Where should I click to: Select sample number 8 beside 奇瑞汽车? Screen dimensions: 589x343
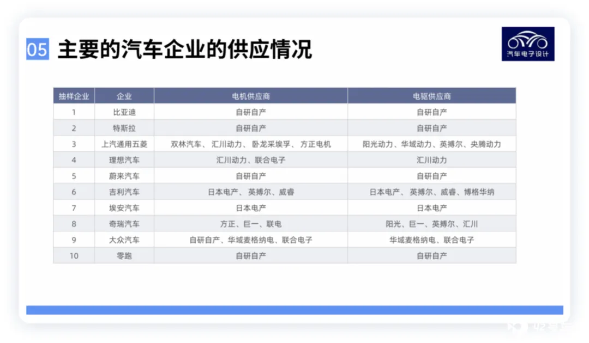[x=74, y=224]
